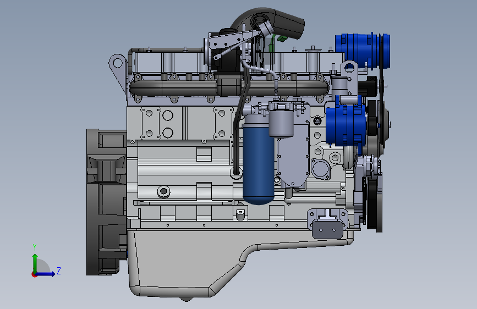This screenshot has width=477, height=309.
Task: Select the dark gray flywheel housing
Action: (107, 202)
